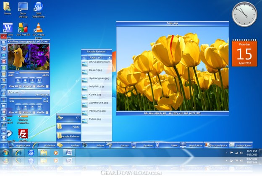
Task: Open the Videos category
Action: (x=93, y=145)
